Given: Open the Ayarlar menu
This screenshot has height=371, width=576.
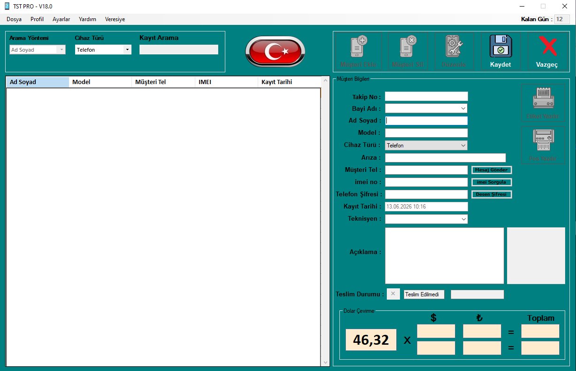Looking at the screenshot, I should click(61, 19).
